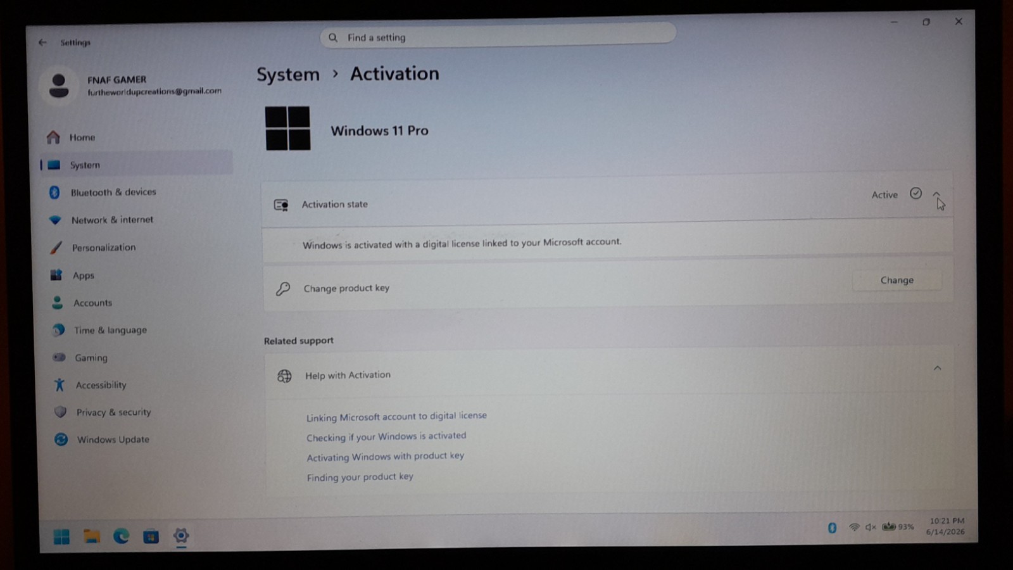
Task: Click the Bluetooth icon in sidebar
Action: pos(54,192)
